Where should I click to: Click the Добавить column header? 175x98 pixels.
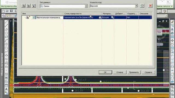[120, 14]
